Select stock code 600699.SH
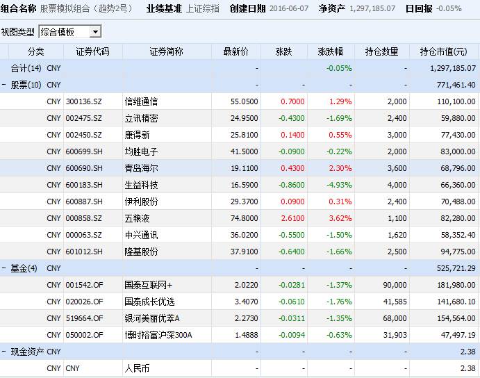The height and width of the screenshot is (378, 480). (84, 151)
